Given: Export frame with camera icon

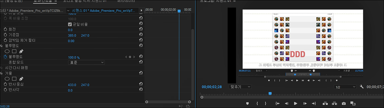Looking at the screenshot, I should pos(344,104).
